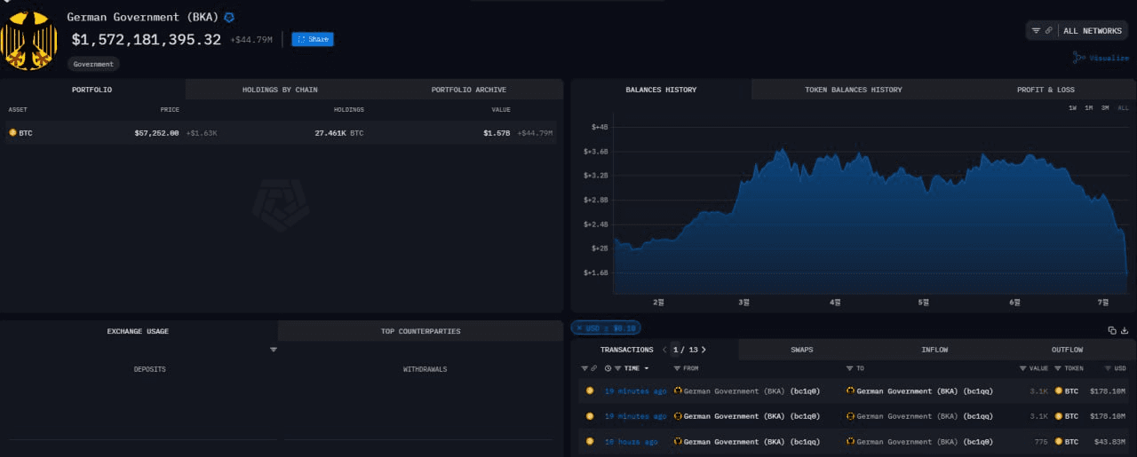1137x457 pixels.
Task: Click the filter icon next to All Networks
Action: [x=1036, y=30]
